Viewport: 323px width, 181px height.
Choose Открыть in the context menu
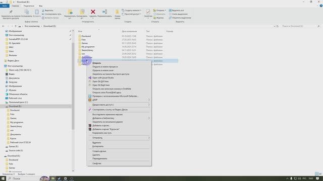[119, 63]
